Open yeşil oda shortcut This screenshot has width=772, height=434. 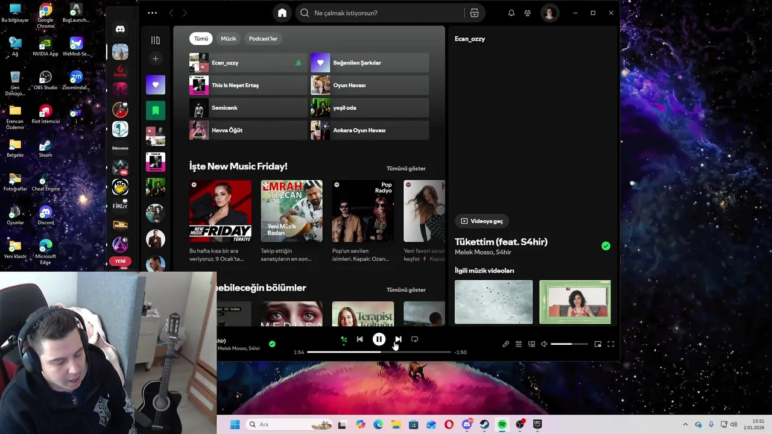370,108
